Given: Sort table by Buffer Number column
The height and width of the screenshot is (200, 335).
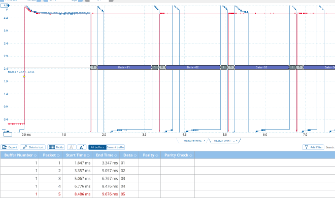Looking at the screenshot, I should (x=19, y=155).
